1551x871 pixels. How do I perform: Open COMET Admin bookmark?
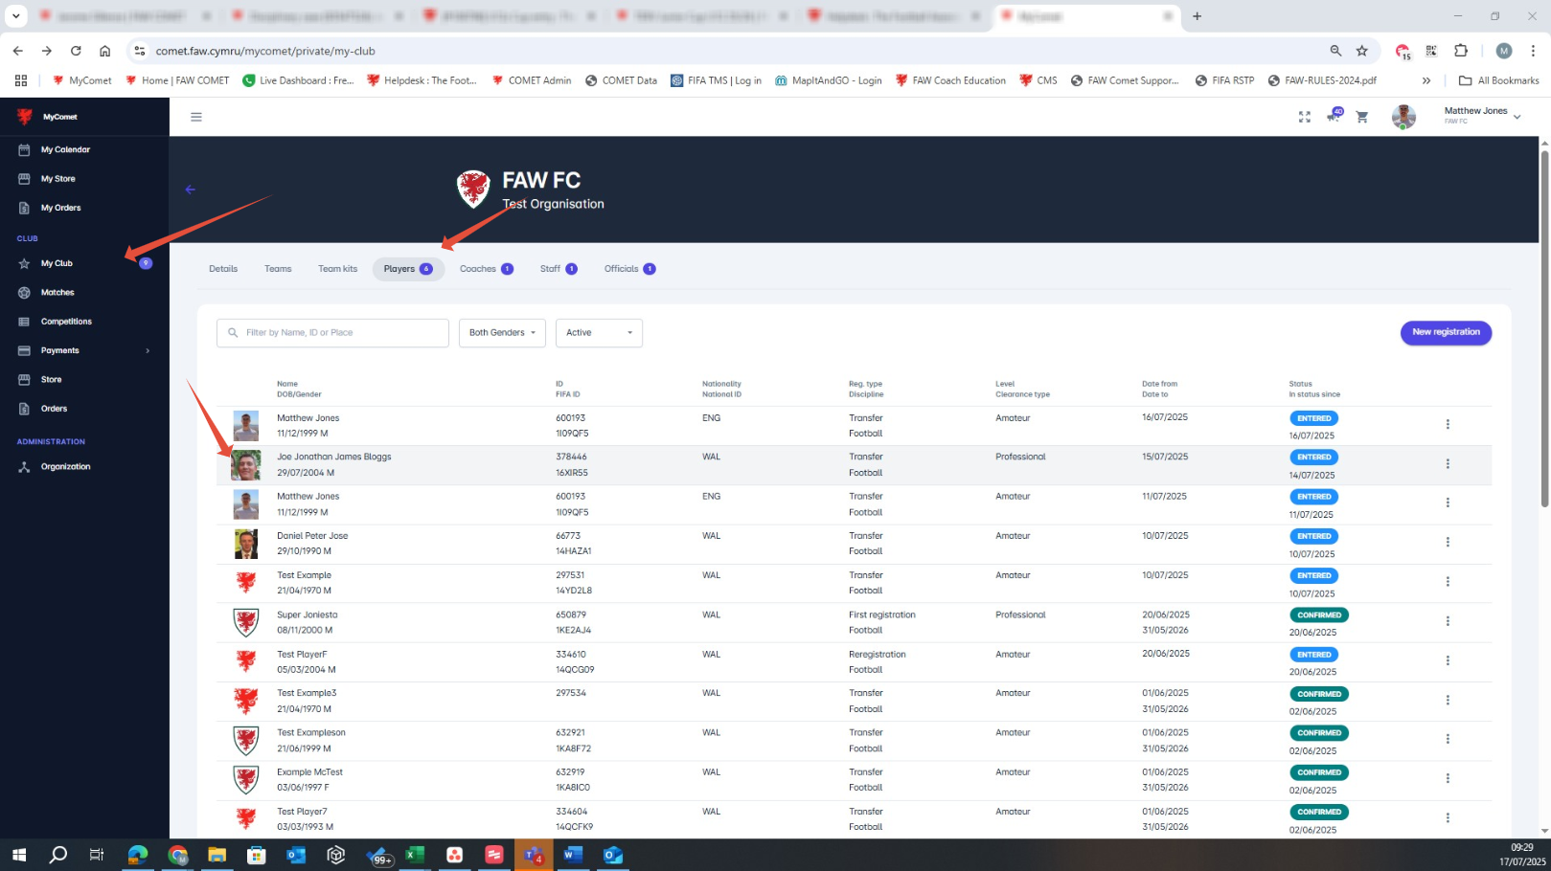pos(532,80)
